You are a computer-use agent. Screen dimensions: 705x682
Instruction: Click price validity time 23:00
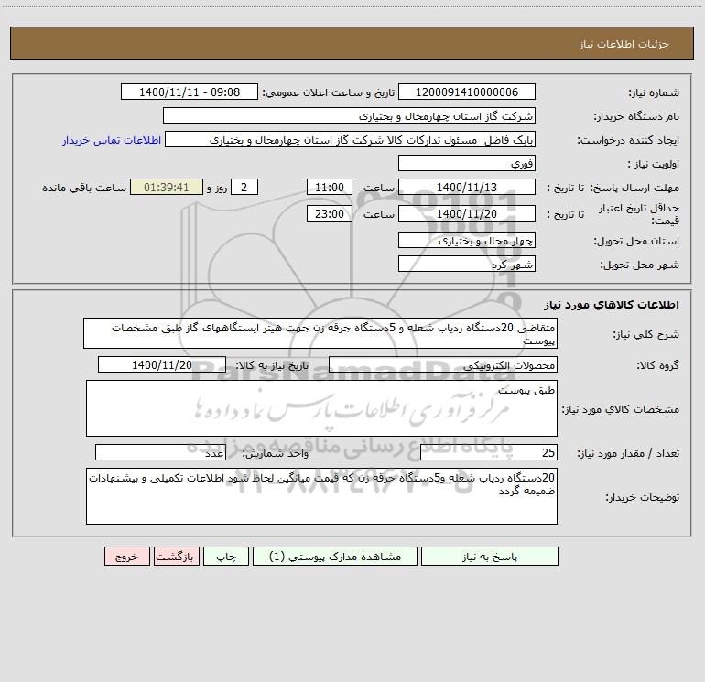(x=329, y=213)
